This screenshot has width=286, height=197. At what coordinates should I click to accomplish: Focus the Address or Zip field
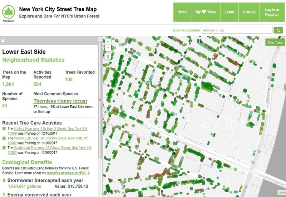(237, 30)
